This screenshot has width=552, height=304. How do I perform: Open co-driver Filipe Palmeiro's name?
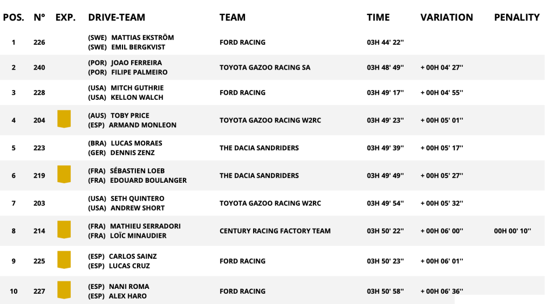tap(139, 72)
